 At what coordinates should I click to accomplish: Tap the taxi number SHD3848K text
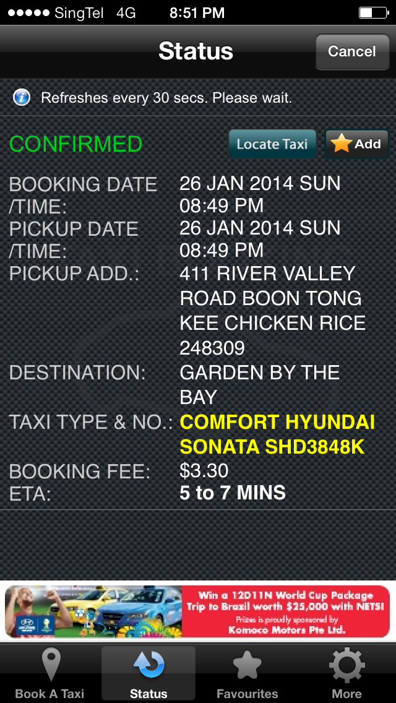coord(314,447)
